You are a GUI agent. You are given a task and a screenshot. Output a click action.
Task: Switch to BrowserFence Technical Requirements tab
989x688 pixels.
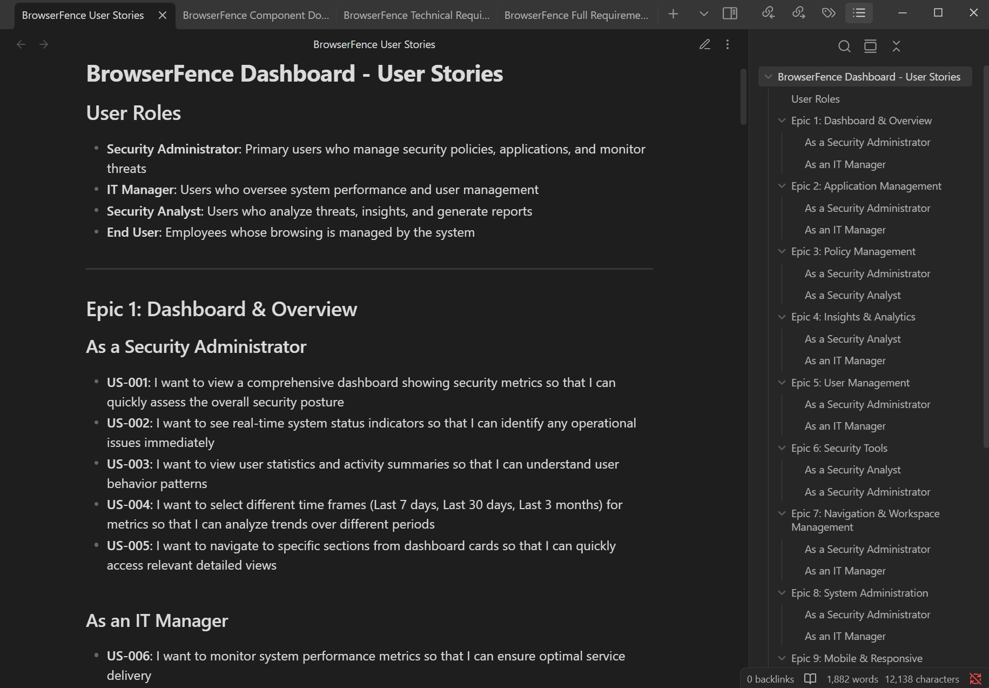416,15
